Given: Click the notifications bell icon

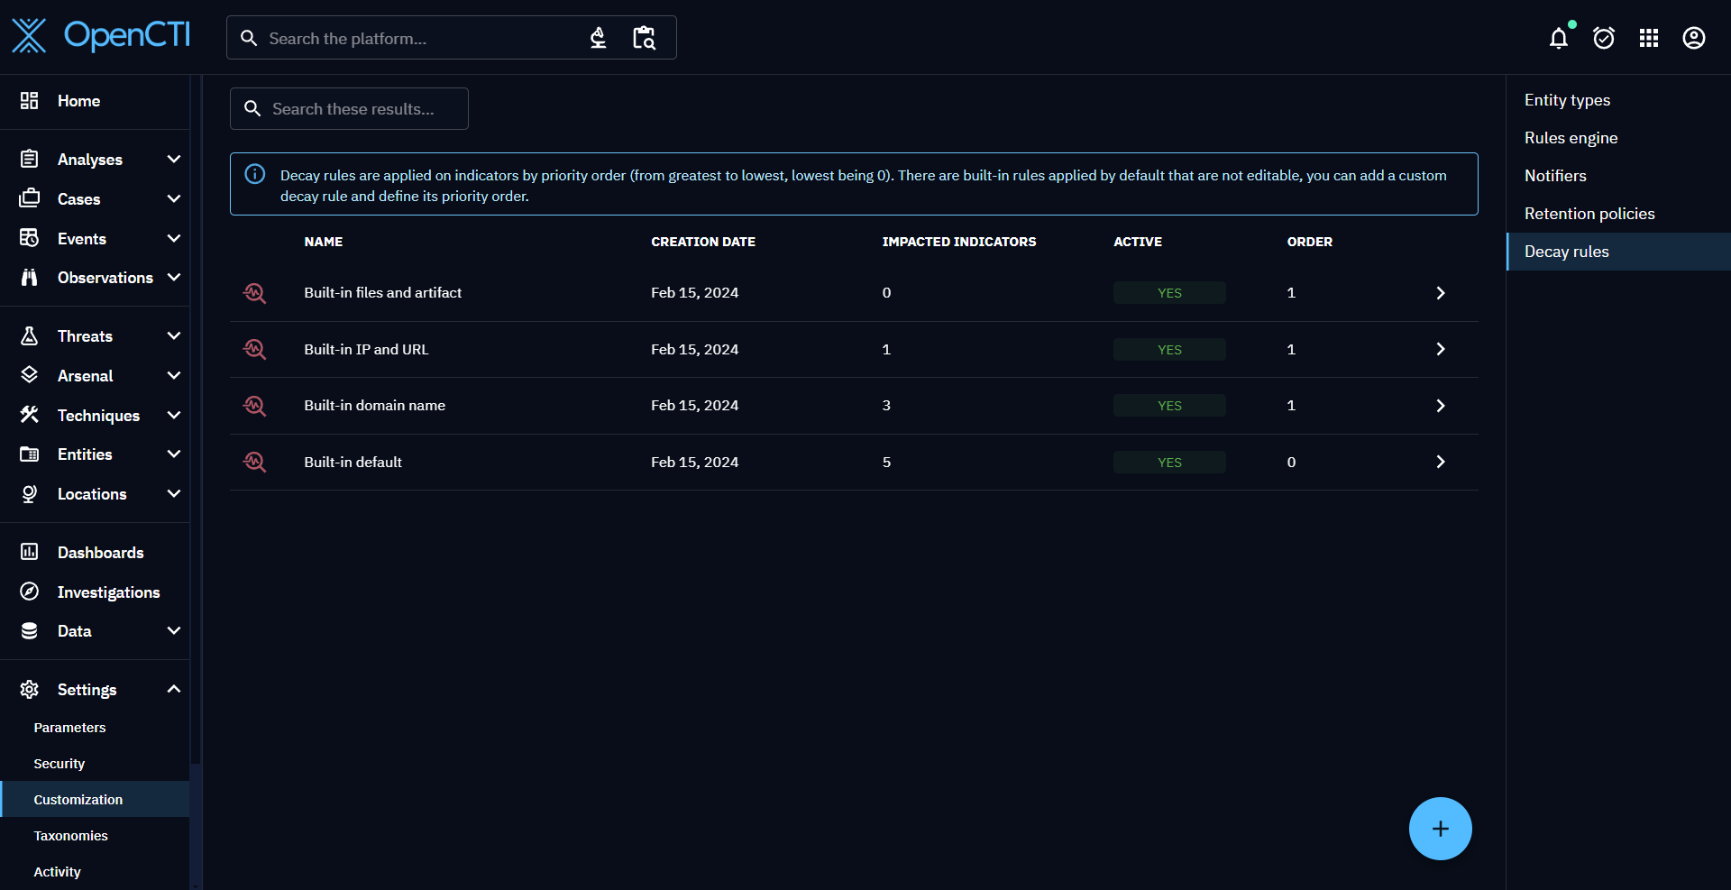Looking at the screenshot, I should (1558, 38).
